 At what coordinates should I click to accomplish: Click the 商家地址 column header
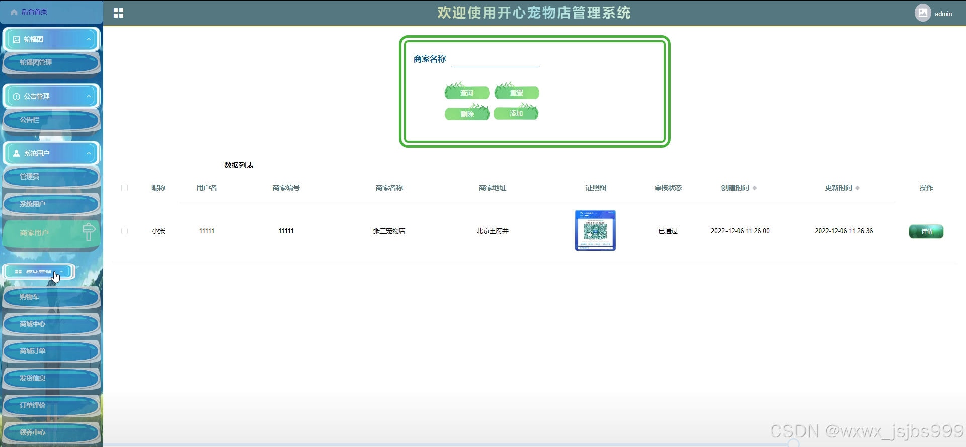(493, 188)
